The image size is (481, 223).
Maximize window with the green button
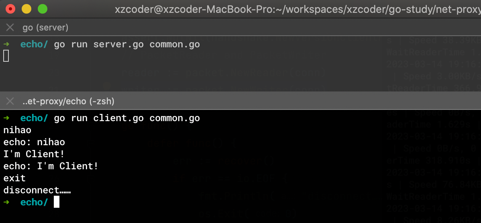tap(43, 9)
